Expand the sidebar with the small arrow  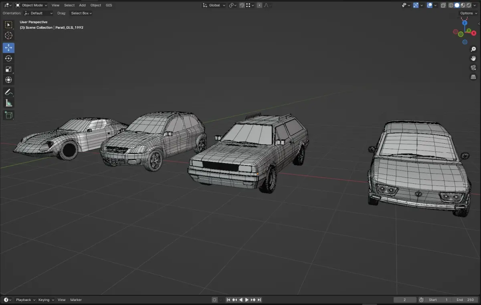pyautogui.click(x=479, y=24)
